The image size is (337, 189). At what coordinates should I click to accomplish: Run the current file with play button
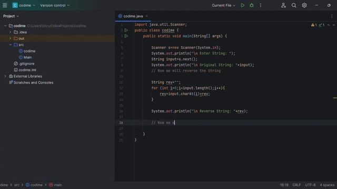point(243,5)
